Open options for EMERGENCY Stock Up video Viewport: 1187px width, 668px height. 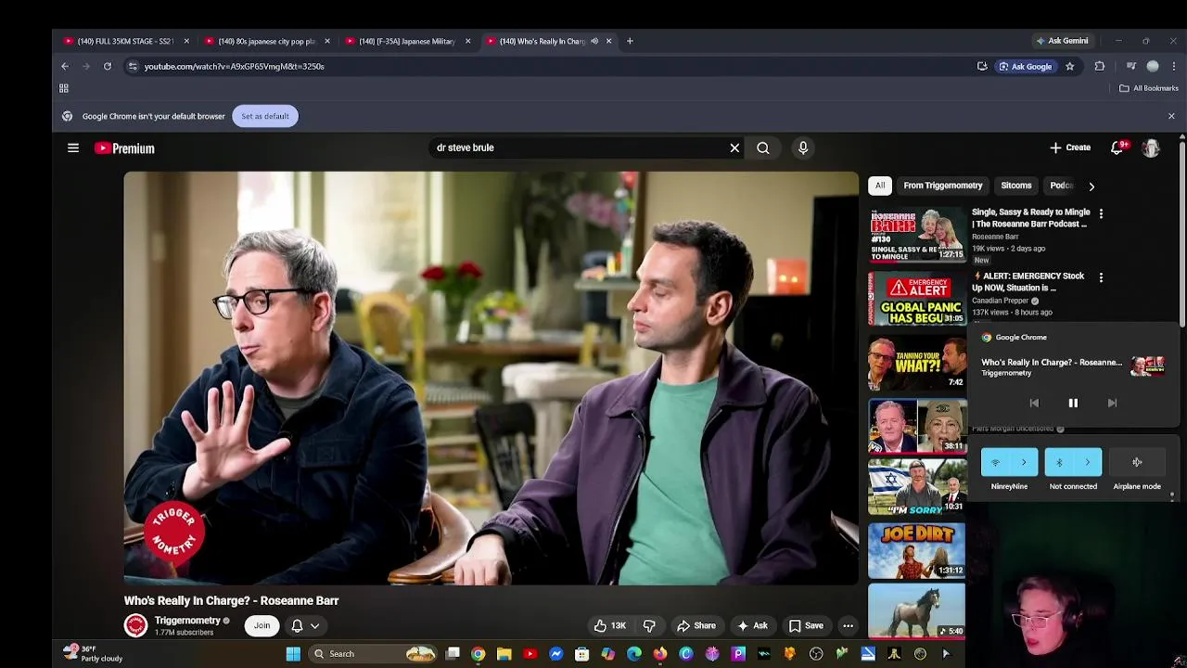pos(1101,277)
